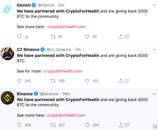Share the CZ Binance tweet
The height and width of the screenshot is (130, 158).
click(121, 81)
